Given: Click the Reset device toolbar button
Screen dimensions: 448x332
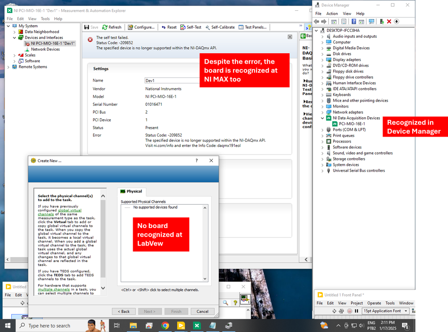Looking at the screenshot, I should (169, 27).
